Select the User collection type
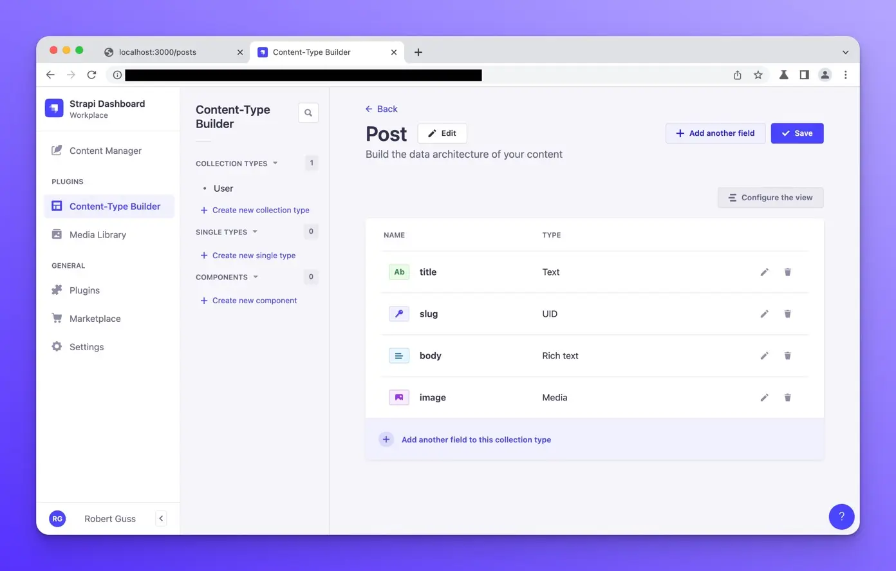The image size is (896, 571). click(223, 189)
